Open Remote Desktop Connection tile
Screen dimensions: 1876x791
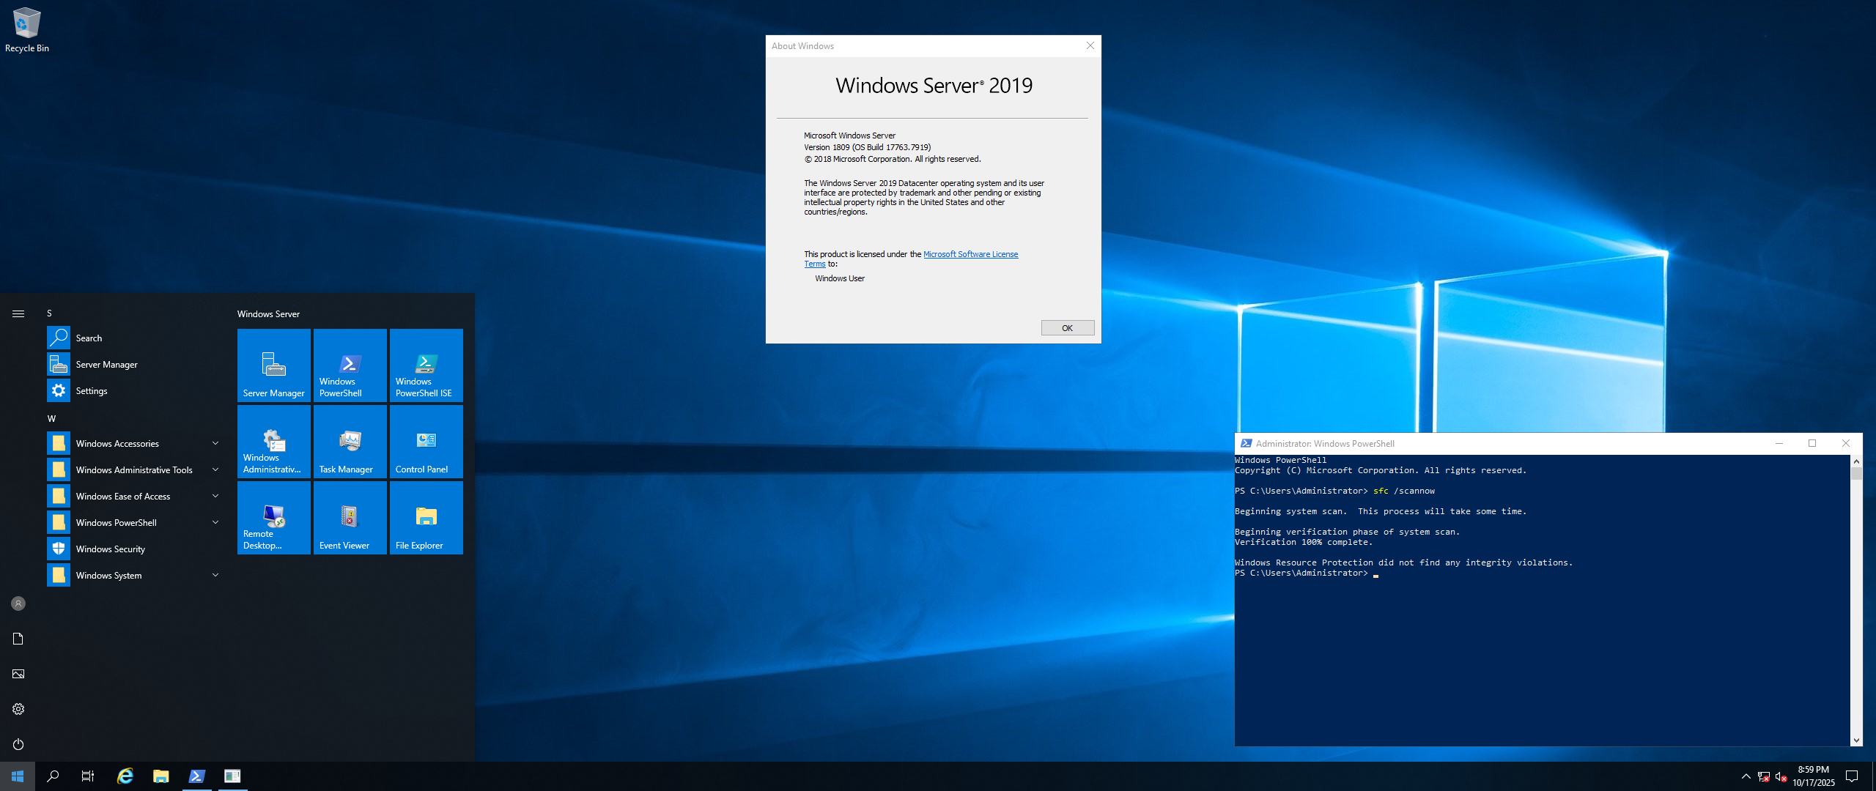tap(273, 518)
